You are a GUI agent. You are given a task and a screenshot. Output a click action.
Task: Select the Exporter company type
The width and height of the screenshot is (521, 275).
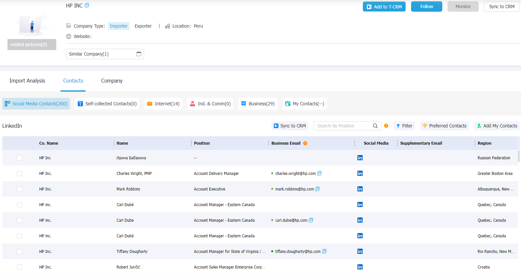coord(143,26)
